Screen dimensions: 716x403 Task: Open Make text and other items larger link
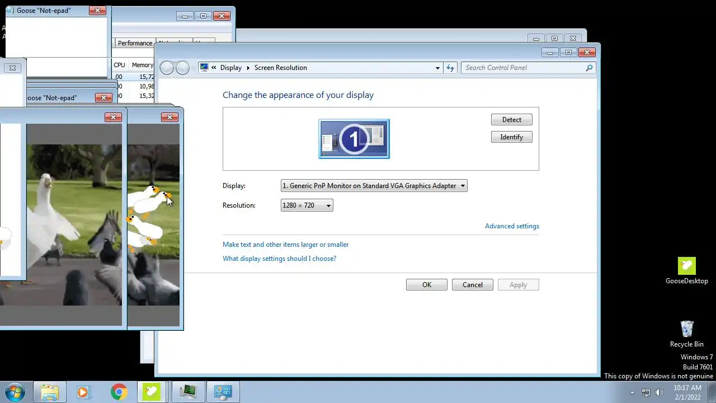pyautogui.click(x=285, y=245)
